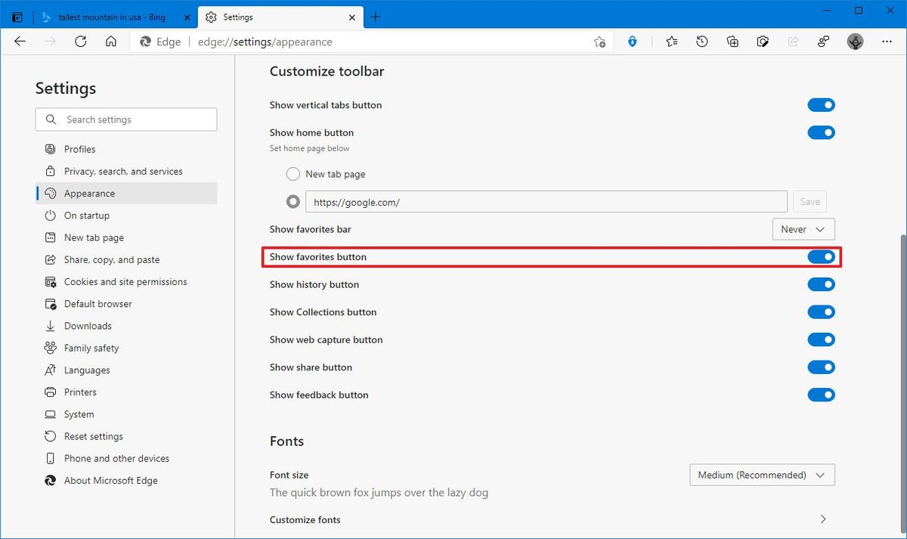Viewport: 907px width, 539px height.
Task: Disable Show feedback button
Action: pyautogui.click(x=822, y=395)
